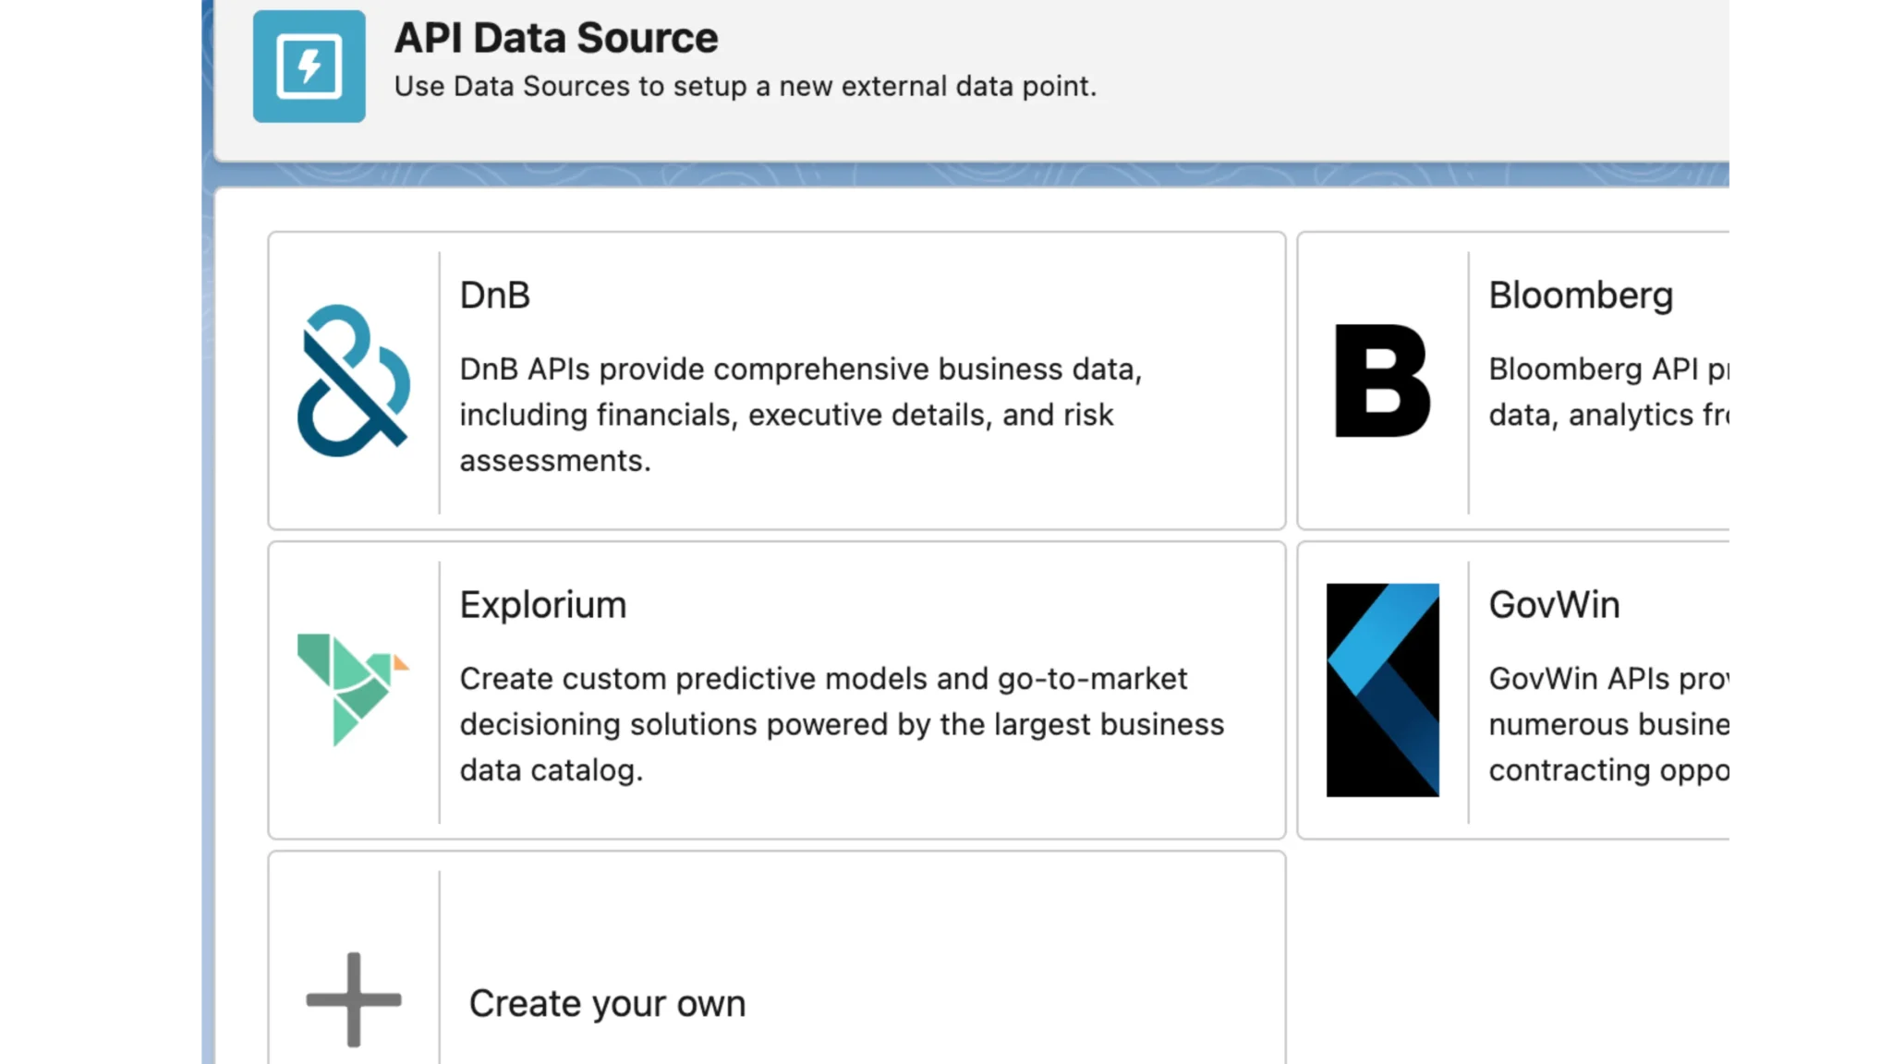Screen dimensions: 1892x1064
Task: Click the API Data Source heading
Action: [x=555, y=38]
